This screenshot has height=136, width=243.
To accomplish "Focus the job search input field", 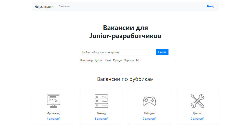I will coord(116,52).
